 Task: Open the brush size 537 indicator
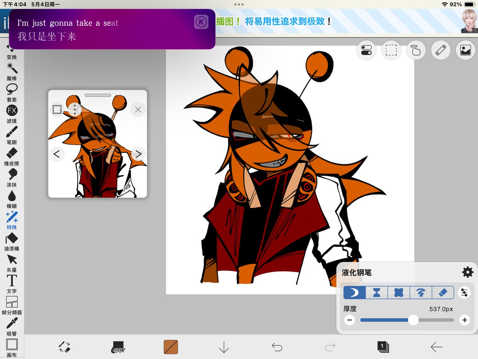118,347
